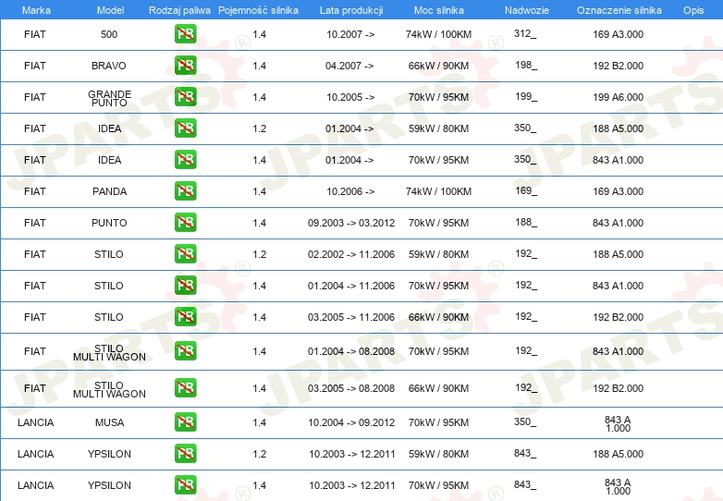Click body code '198_'

[x=526, y=65]
